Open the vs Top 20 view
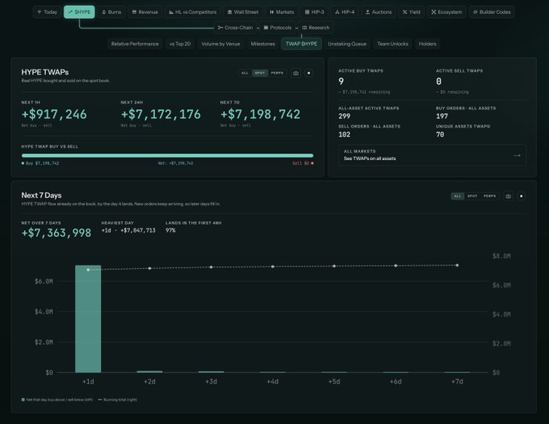 [x=180, y=44]
